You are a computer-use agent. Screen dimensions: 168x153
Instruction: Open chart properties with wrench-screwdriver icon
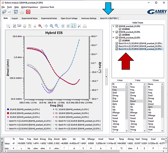pyautogui.click(x=79, y=26)
